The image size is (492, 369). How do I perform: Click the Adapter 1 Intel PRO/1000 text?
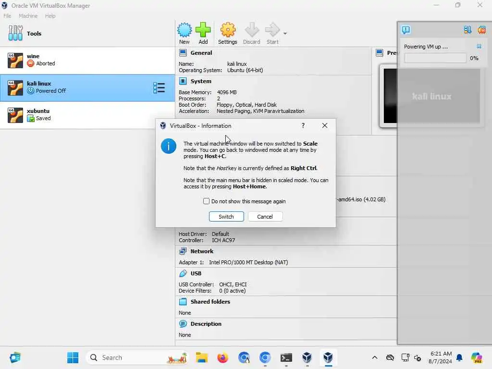pos(248,262)
